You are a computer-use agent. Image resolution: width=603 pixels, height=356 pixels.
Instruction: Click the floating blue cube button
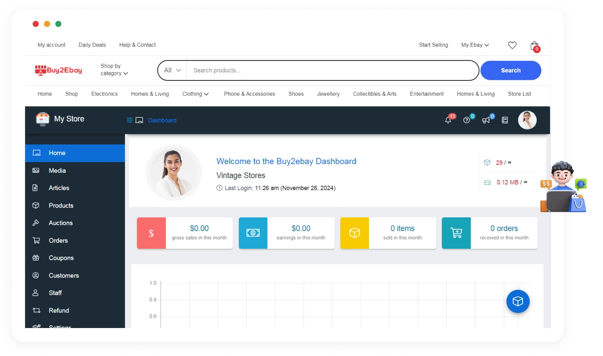(x=518, y=301)
